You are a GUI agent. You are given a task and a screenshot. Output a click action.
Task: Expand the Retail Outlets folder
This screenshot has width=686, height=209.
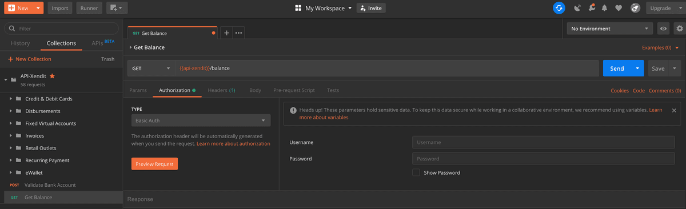coord(10,148)
